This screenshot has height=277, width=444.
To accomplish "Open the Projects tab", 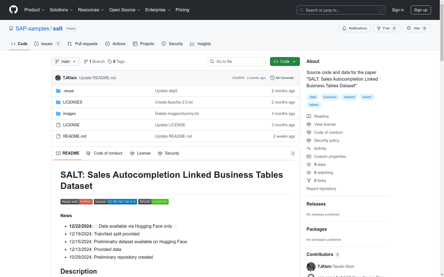I will 143,44.
